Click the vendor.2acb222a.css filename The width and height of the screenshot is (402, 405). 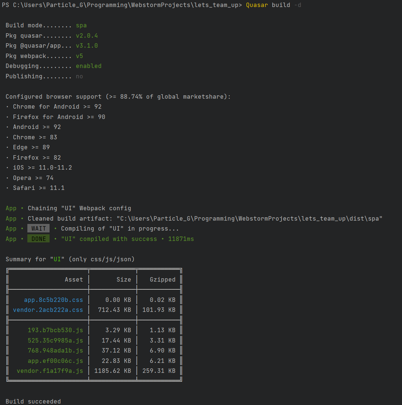48,310
